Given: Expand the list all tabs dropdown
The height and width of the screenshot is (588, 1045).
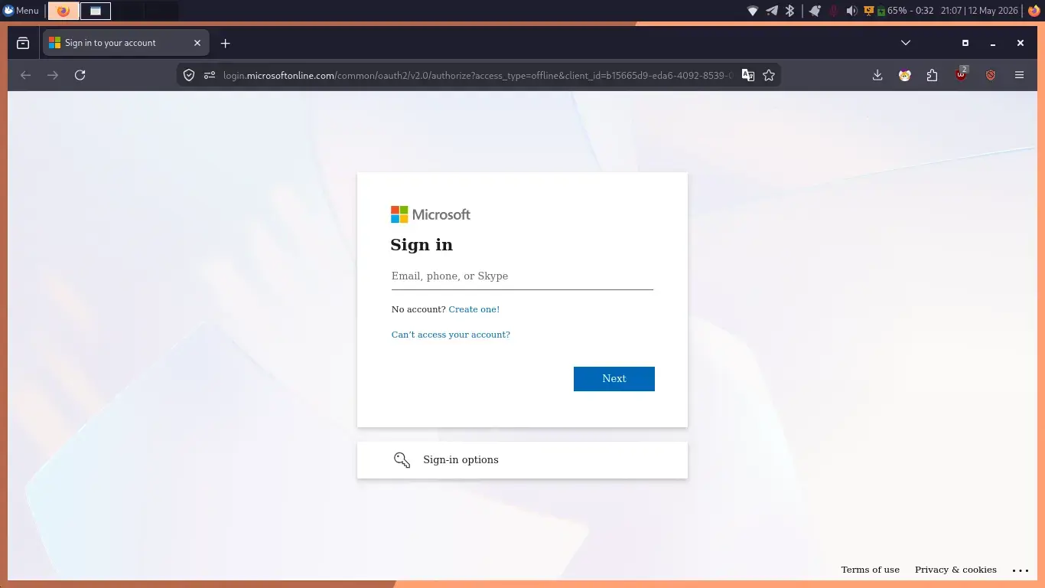Looking at the screenshot, I should pyautogui.click(x=906, y=43).
